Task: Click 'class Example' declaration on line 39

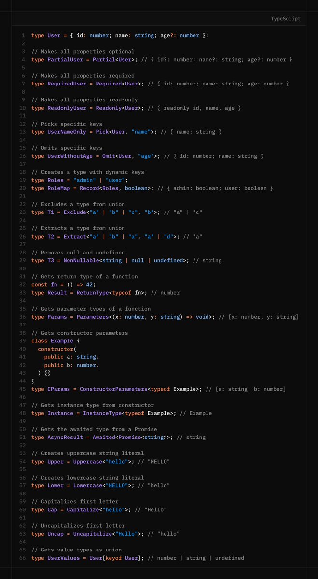Action: (x=53, y=341)
